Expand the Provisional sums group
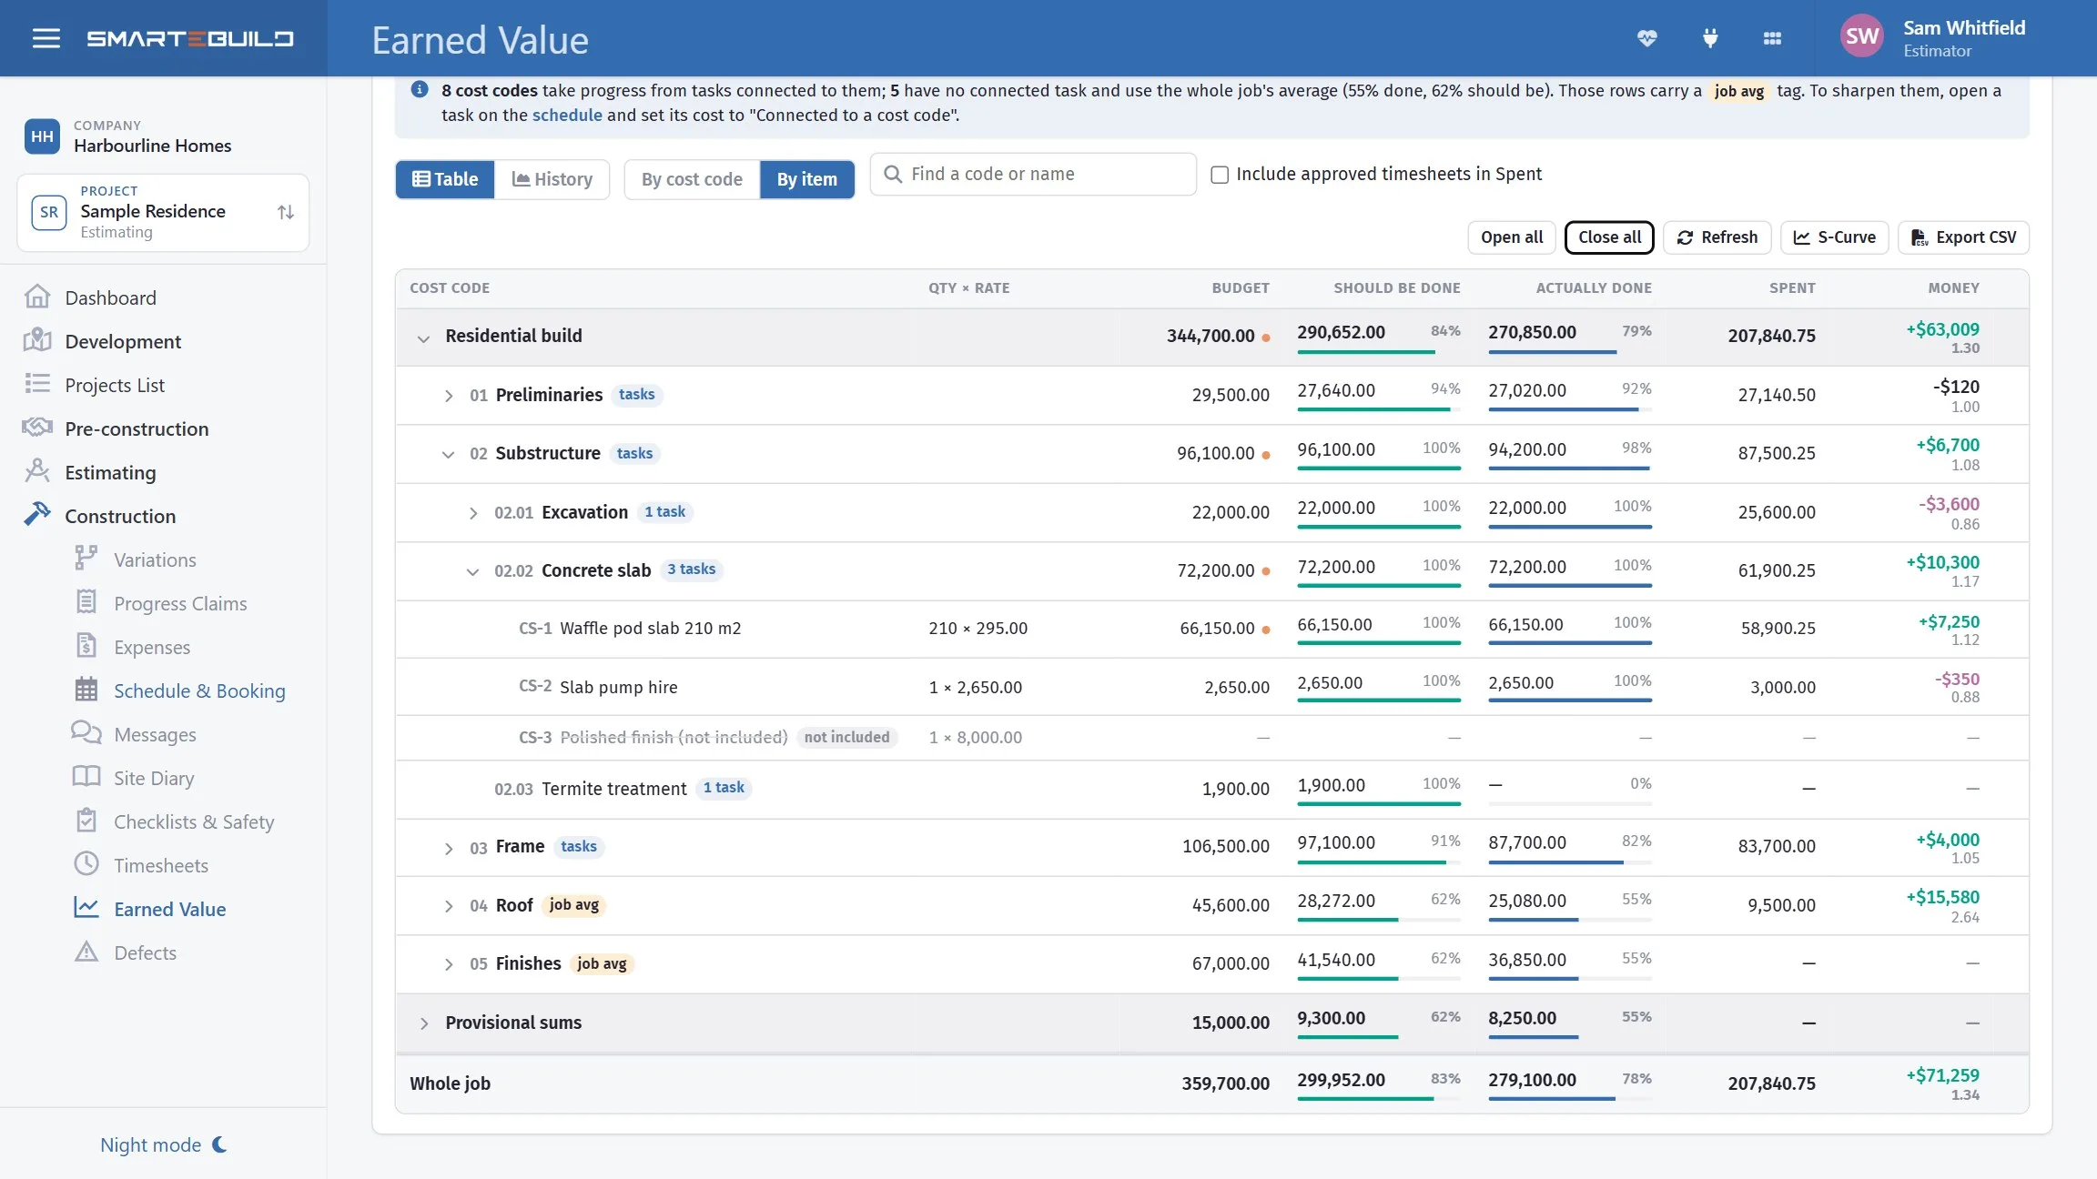2097x1179 pixels. 424,1023
